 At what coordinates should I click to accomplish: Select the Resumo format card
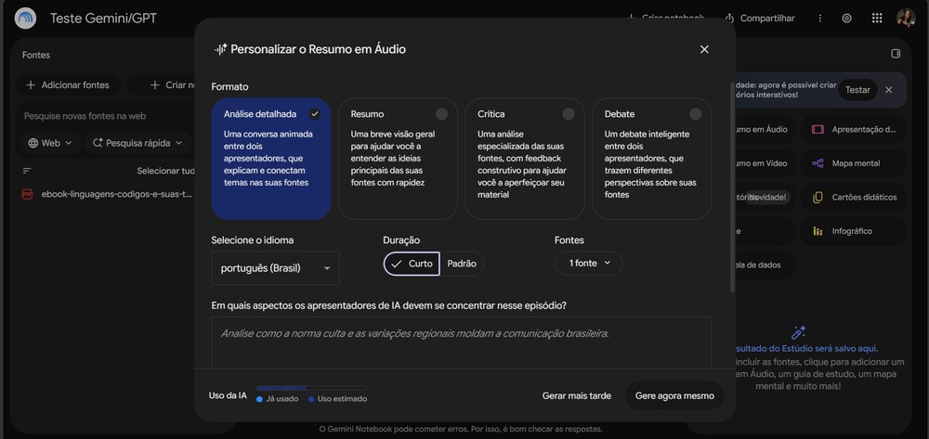point(398,159)
